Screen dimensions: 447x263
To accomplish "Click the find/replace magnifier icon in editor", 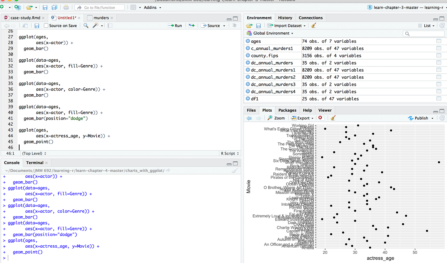I will [x=86, y=26].
